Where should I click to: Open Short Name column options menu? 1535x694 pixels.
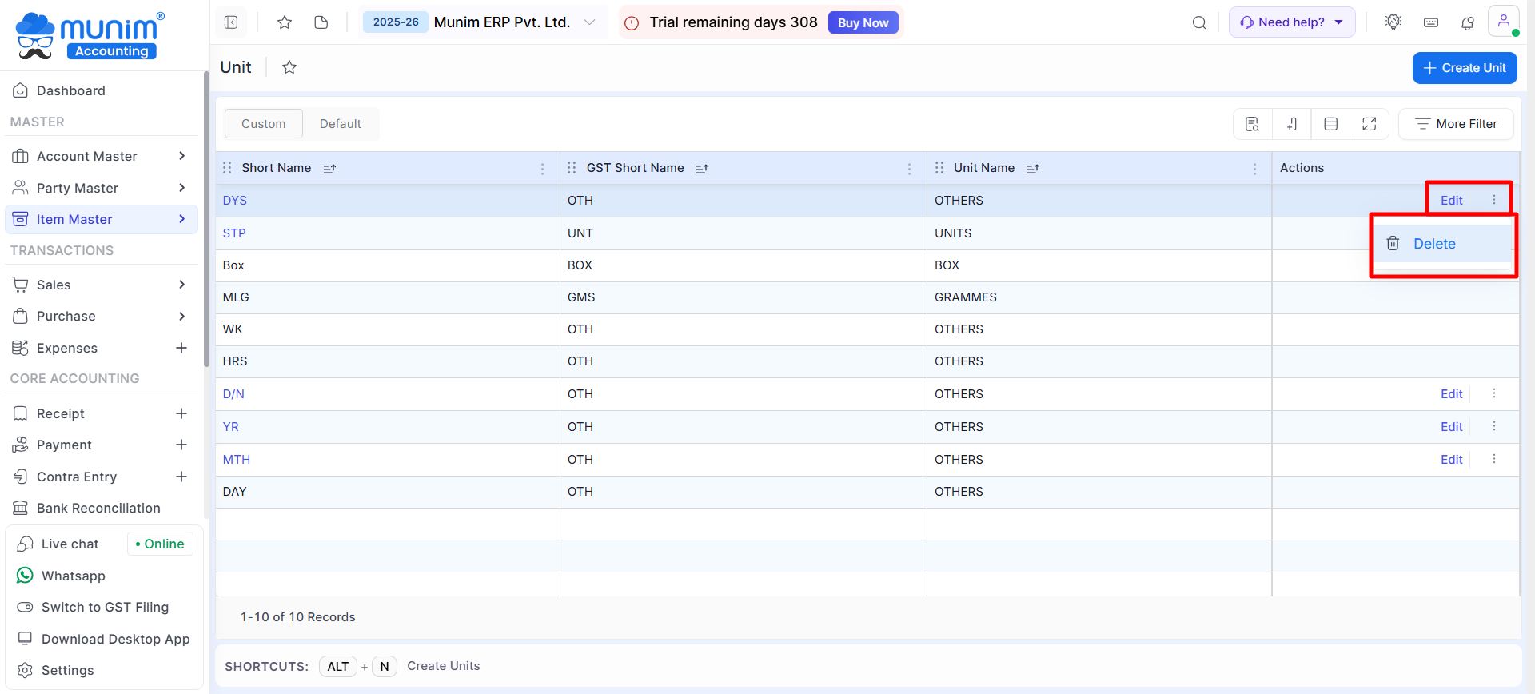(x=542, y=169)
